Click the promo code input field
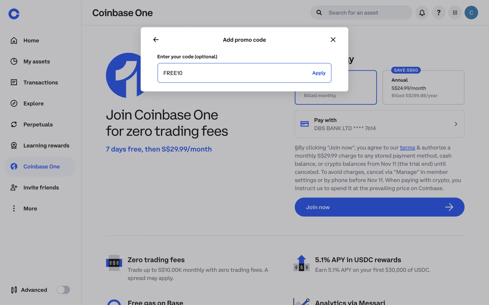The image size is (489, 305). click(x=244, y=73)
